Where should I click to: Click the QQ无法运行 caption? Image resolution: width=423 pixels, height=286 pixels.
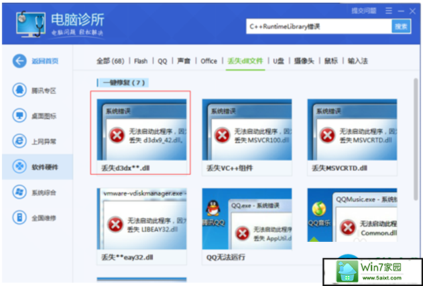[226, 257]
